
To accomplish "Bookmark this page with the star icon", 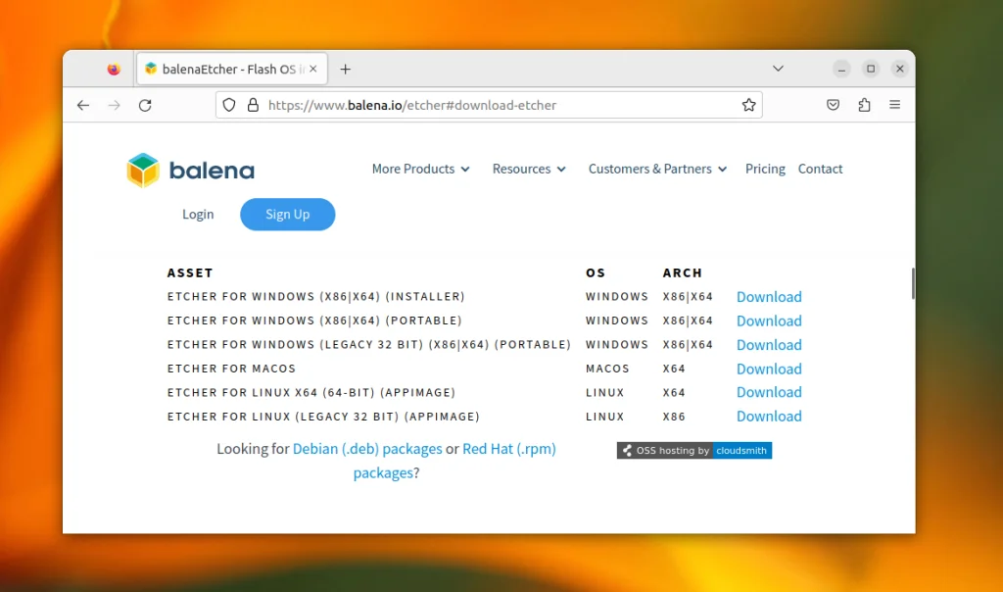I will pos(749,104).
